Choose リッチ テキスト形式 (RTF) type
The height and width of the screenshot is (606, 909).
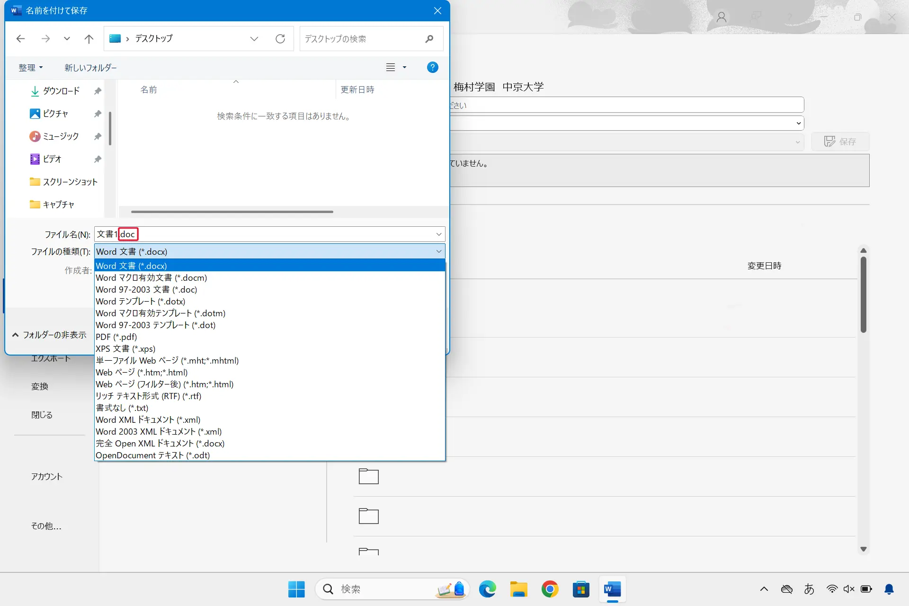pos(270,396)
